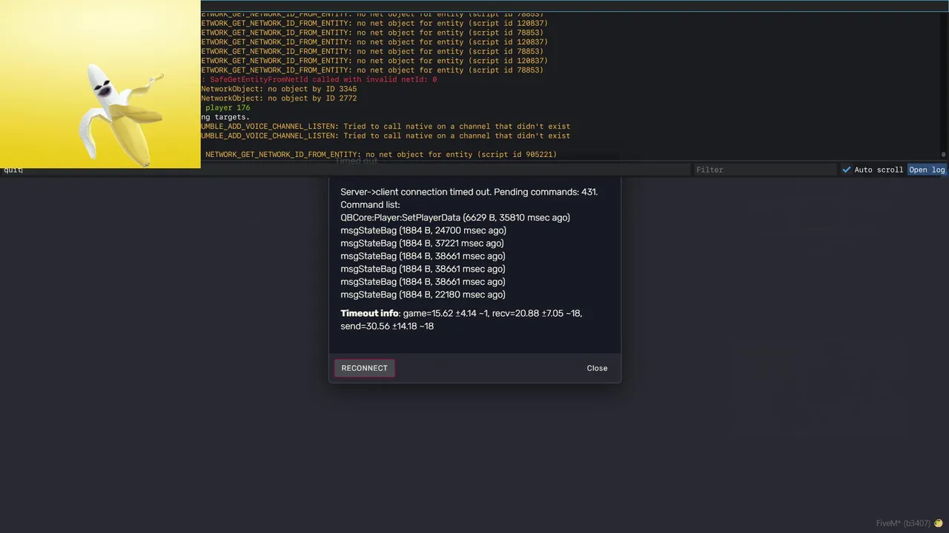Select the QBCore:Player:SetPlayerData command line
This screenshot has width=949, height=533.
(455, 218)
